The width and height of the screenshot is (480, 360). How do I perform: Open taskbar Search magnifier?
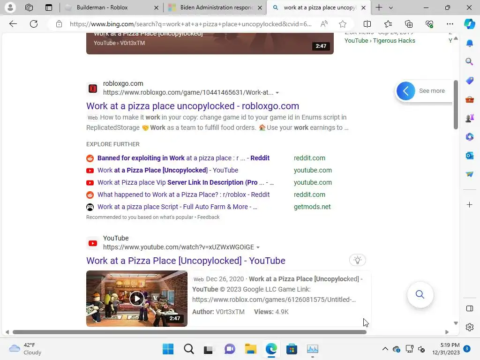coord(188,349)
